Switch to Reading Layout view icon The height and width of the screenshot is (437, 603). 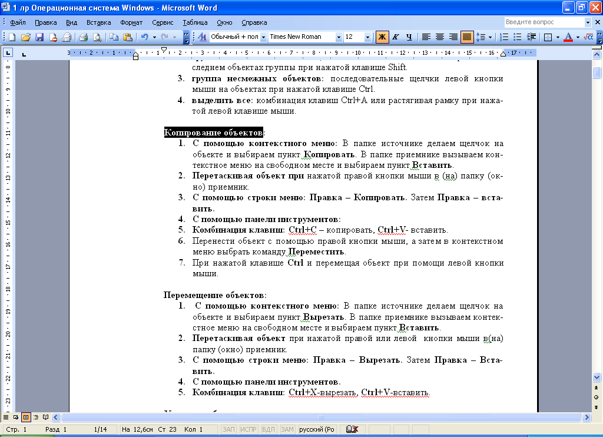click(x=46, y=417)
